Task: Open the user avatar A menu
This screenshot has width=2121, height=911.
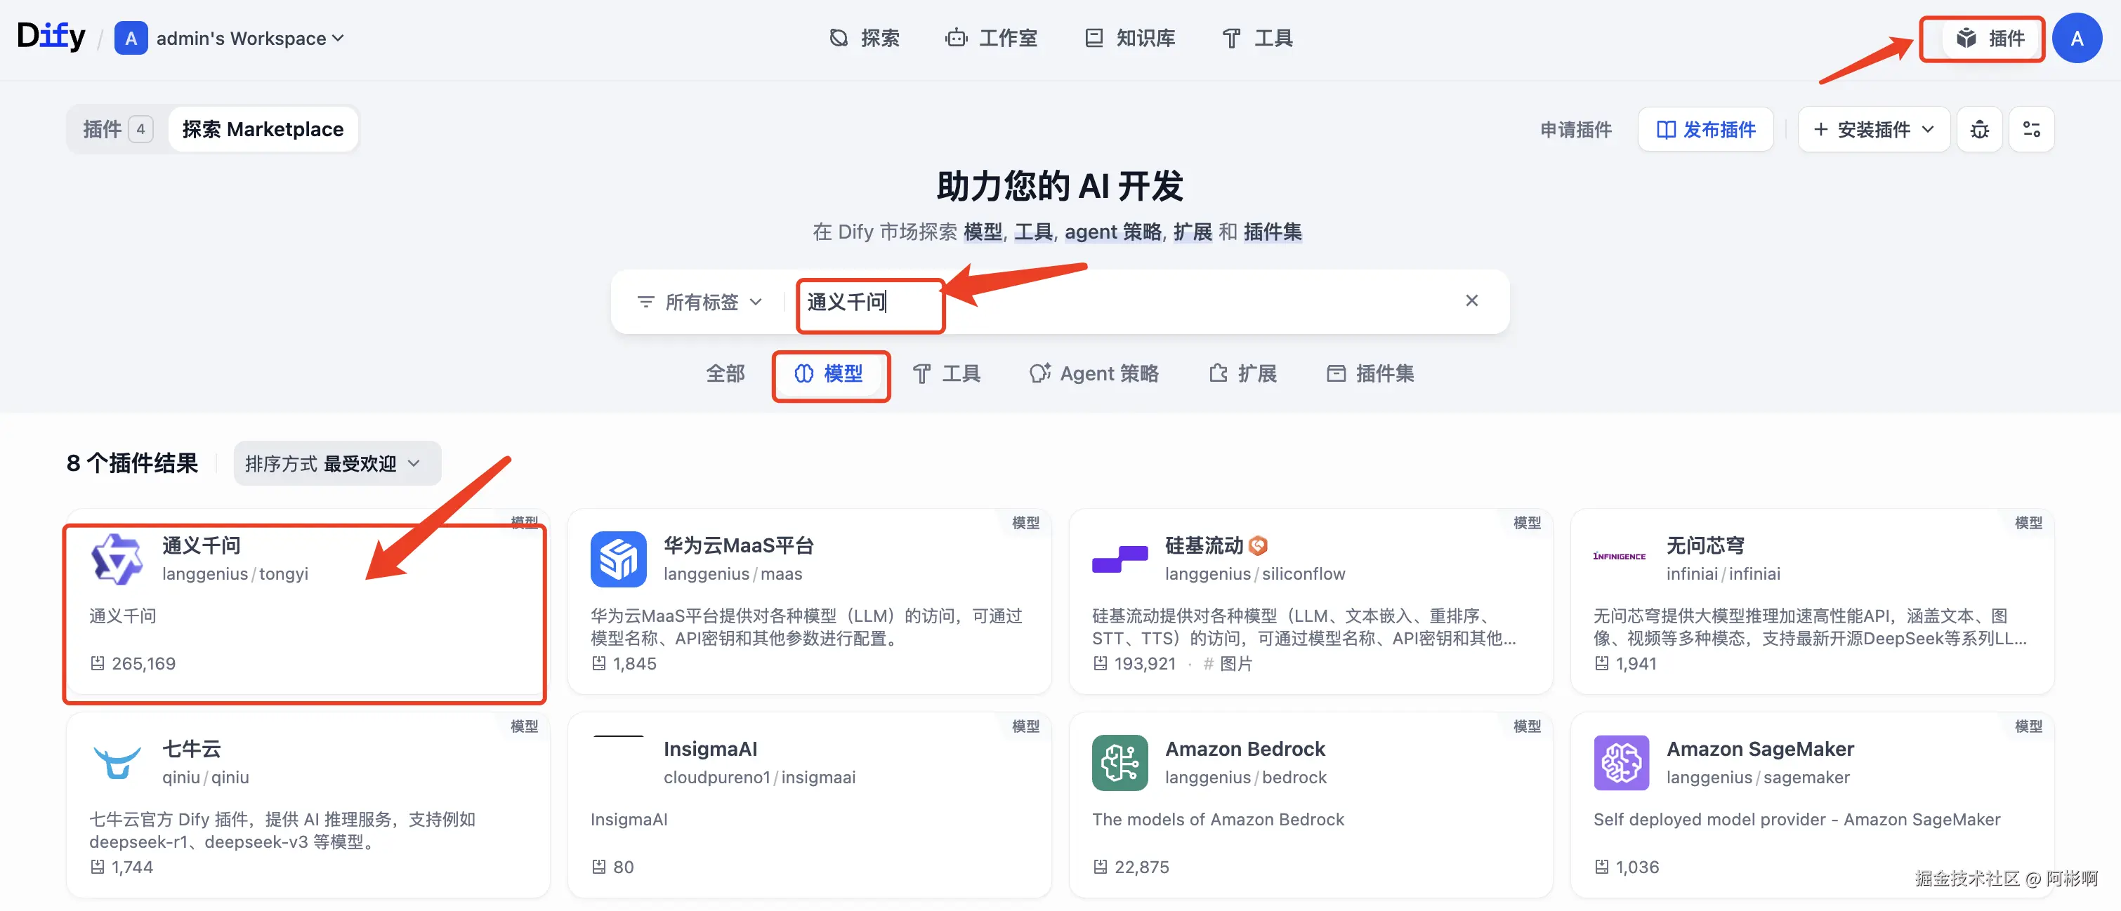Action: [2076, 38]
